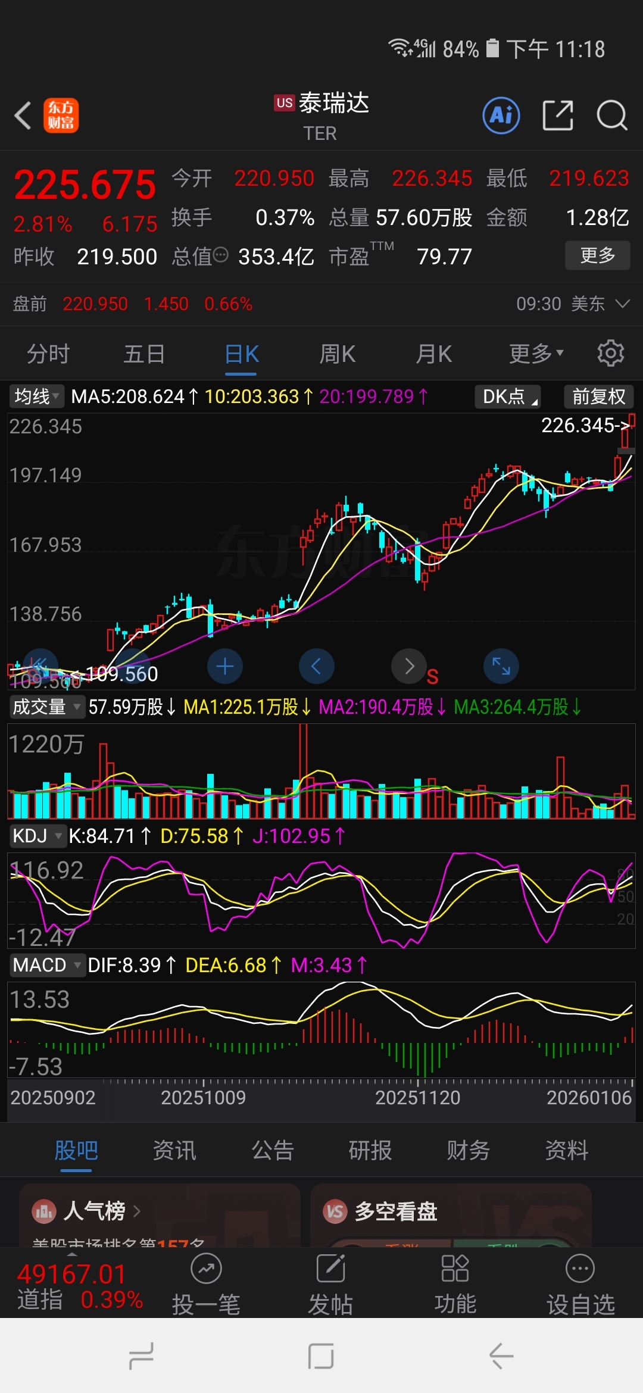Open the 东方财富 logo icon
643x1393 pixels.
click(61, 115)
